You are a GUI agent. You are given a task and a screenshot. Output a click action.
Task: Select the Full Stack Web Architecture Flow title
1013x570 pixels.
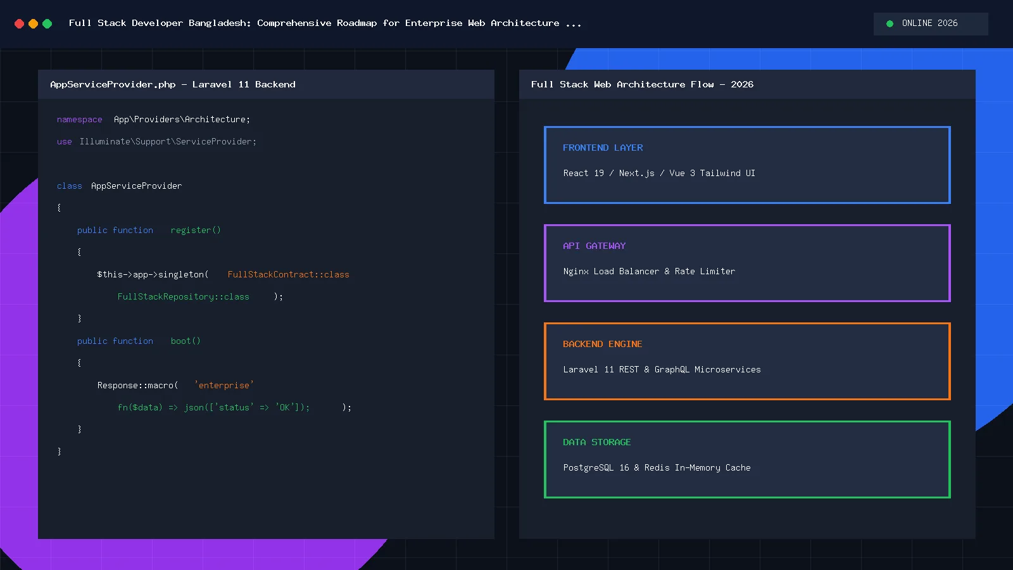point(642,84)
